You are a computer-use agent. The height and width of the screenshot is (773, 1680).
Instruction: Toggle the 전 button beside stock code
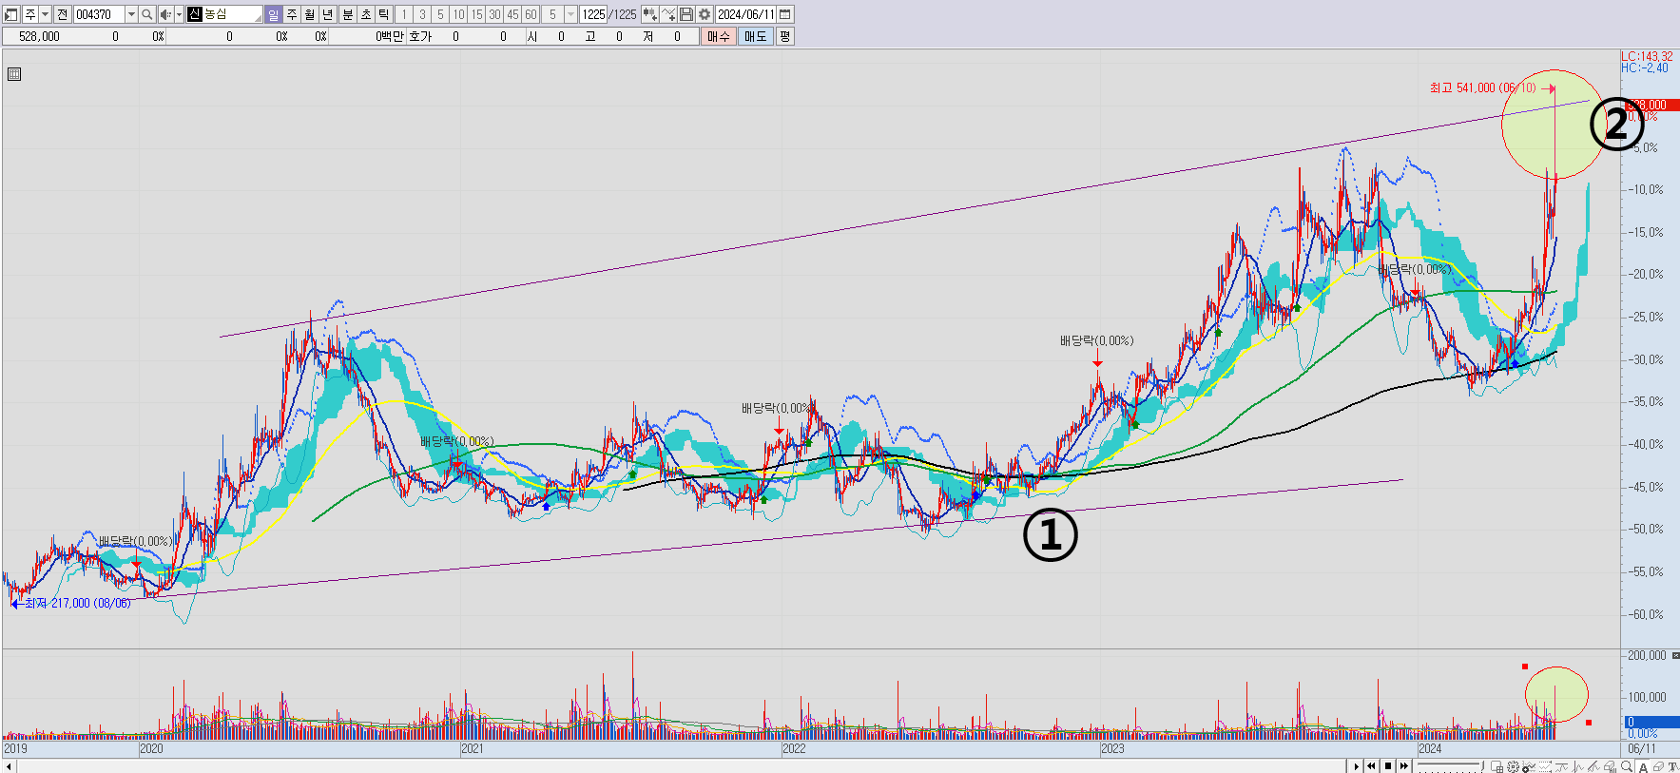(62, 14)
